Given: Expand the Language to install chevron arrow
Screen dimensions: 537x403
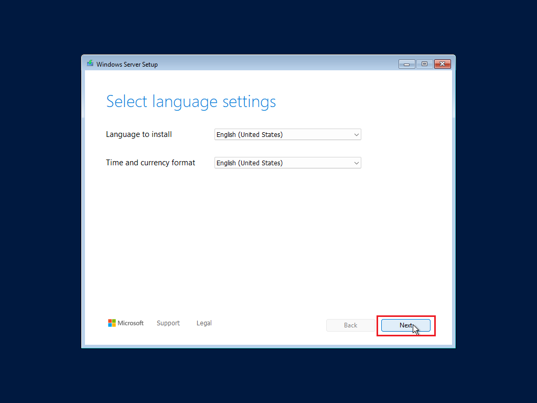Looking at the screenshot, I should click(x=357, y=135).
